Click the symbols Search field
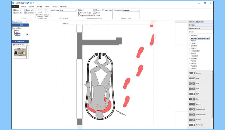225x130 pixels. click(201, 32)
